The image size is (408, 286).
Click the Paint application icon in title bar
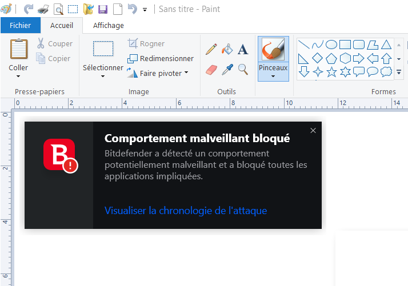pos(6,9)
